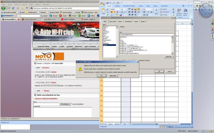The image size is (214, 133).
Task: Click the Nápověda button in the error dialog
Action: 113,75
